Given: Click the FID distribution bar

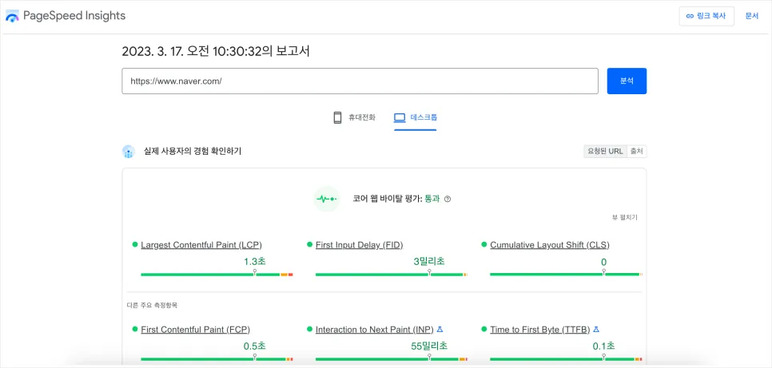Looking at the screenshot, I should (x=392, y=275).
